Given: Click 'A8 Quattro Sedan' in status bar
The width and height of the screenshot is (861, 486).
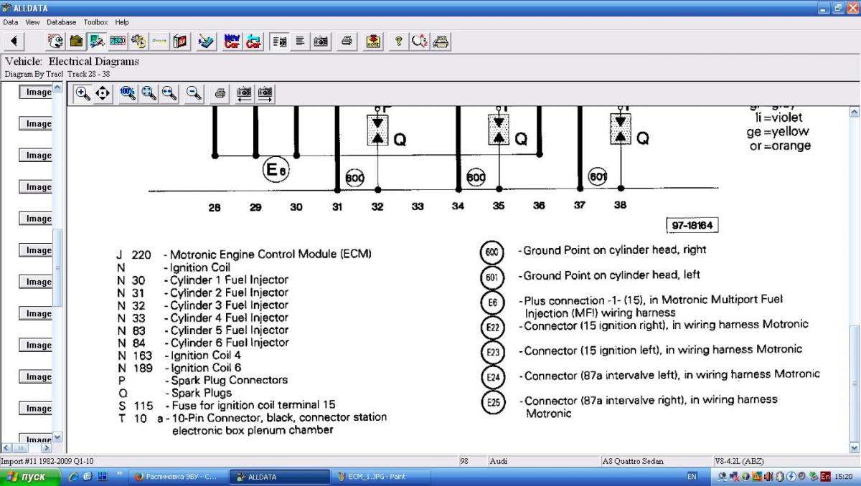Looking at the screenshot, I should [x=633, y=461].
